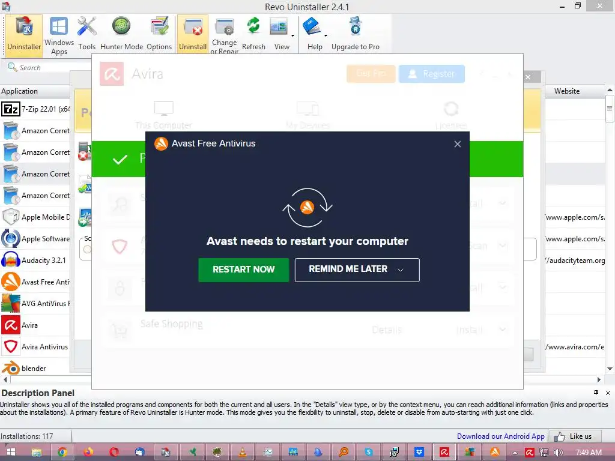Viewport: 615px width, 461px height.
Task: Click Restart Now in the Avast dialog
Action: [x=244, y=270]
